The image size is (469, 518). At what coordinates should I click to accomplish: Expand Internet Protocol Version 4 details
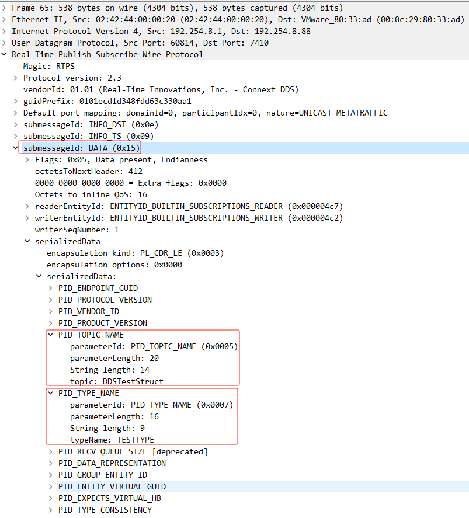pos(5,31)
